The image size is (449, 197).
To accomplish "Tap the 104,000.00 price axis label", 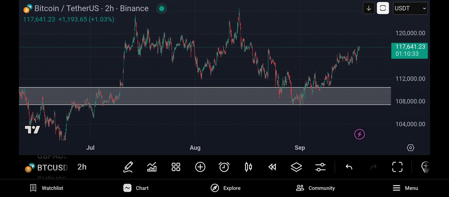I will coord(410,124).
